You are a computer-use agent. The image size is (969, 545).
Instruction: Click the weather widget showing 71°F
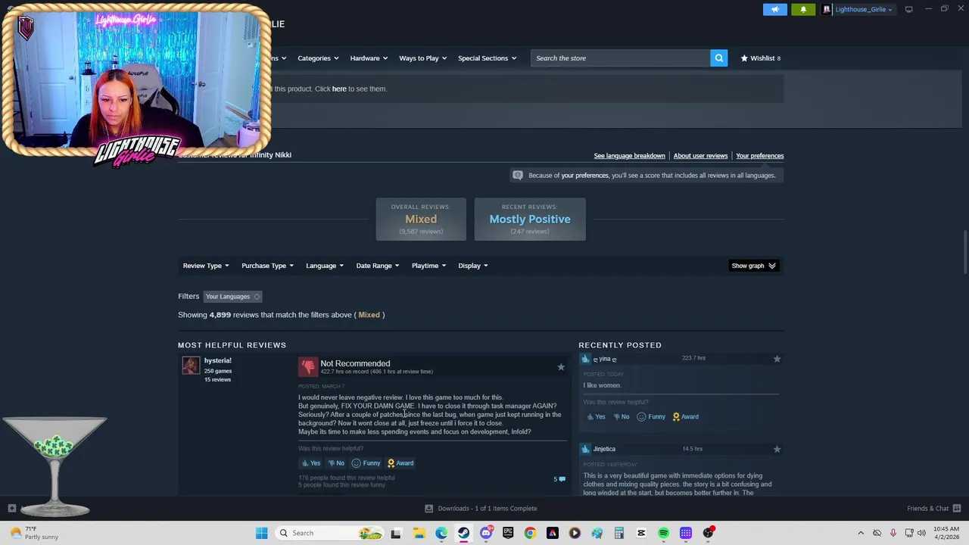(33, 533)
